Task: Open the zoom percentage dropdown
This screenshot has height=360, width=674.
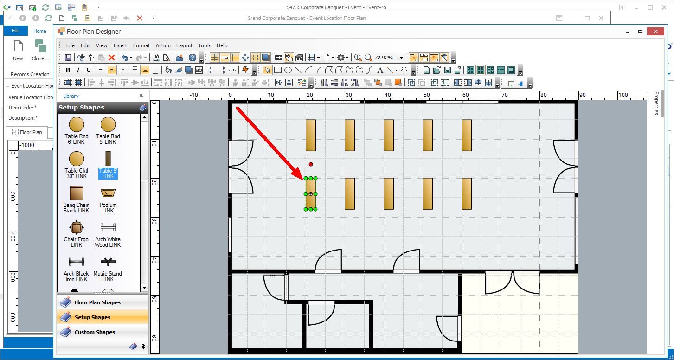Action: coord(401,58)
